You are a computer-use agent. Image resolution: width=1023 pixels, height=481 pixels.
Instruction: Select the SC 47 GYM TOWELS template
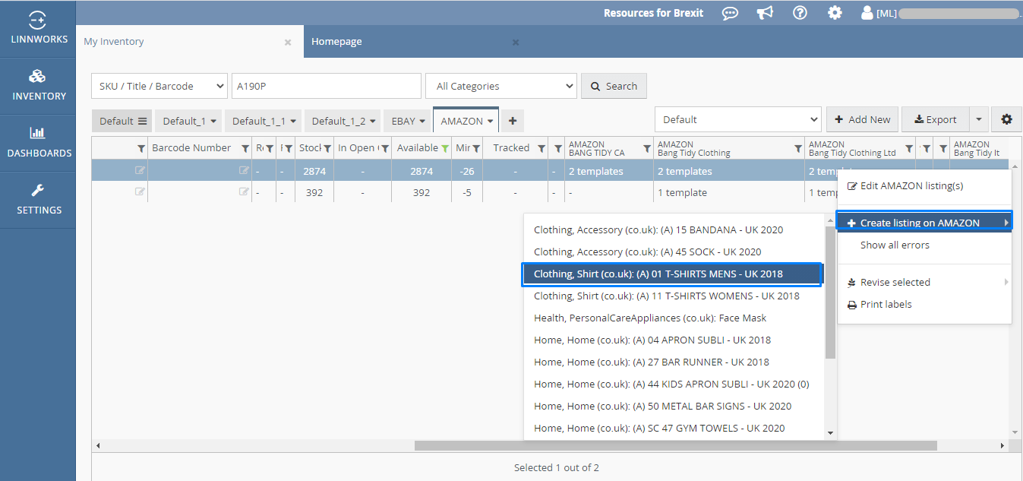coord(674,428)
